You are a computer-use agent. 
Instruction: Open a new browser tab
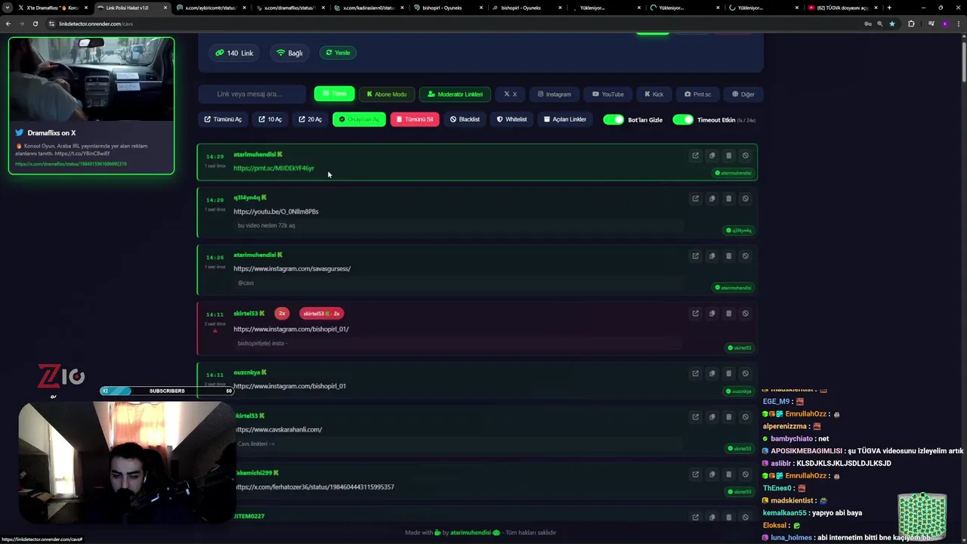click(889, 8)
